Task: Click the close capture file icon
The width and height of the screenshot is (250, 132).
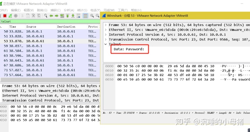Action: pyautogui.click(x=33, y=16)
